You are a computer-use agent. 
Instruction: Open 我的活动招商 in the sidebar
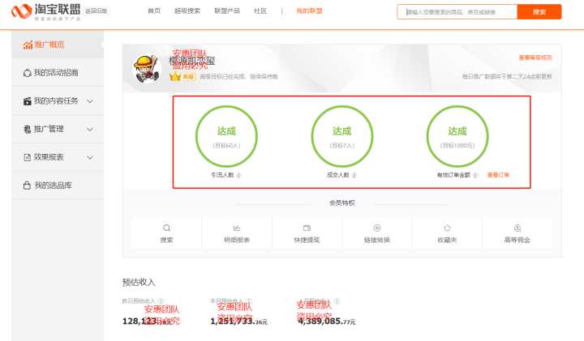pyautogui.click(x=58, y=73)
